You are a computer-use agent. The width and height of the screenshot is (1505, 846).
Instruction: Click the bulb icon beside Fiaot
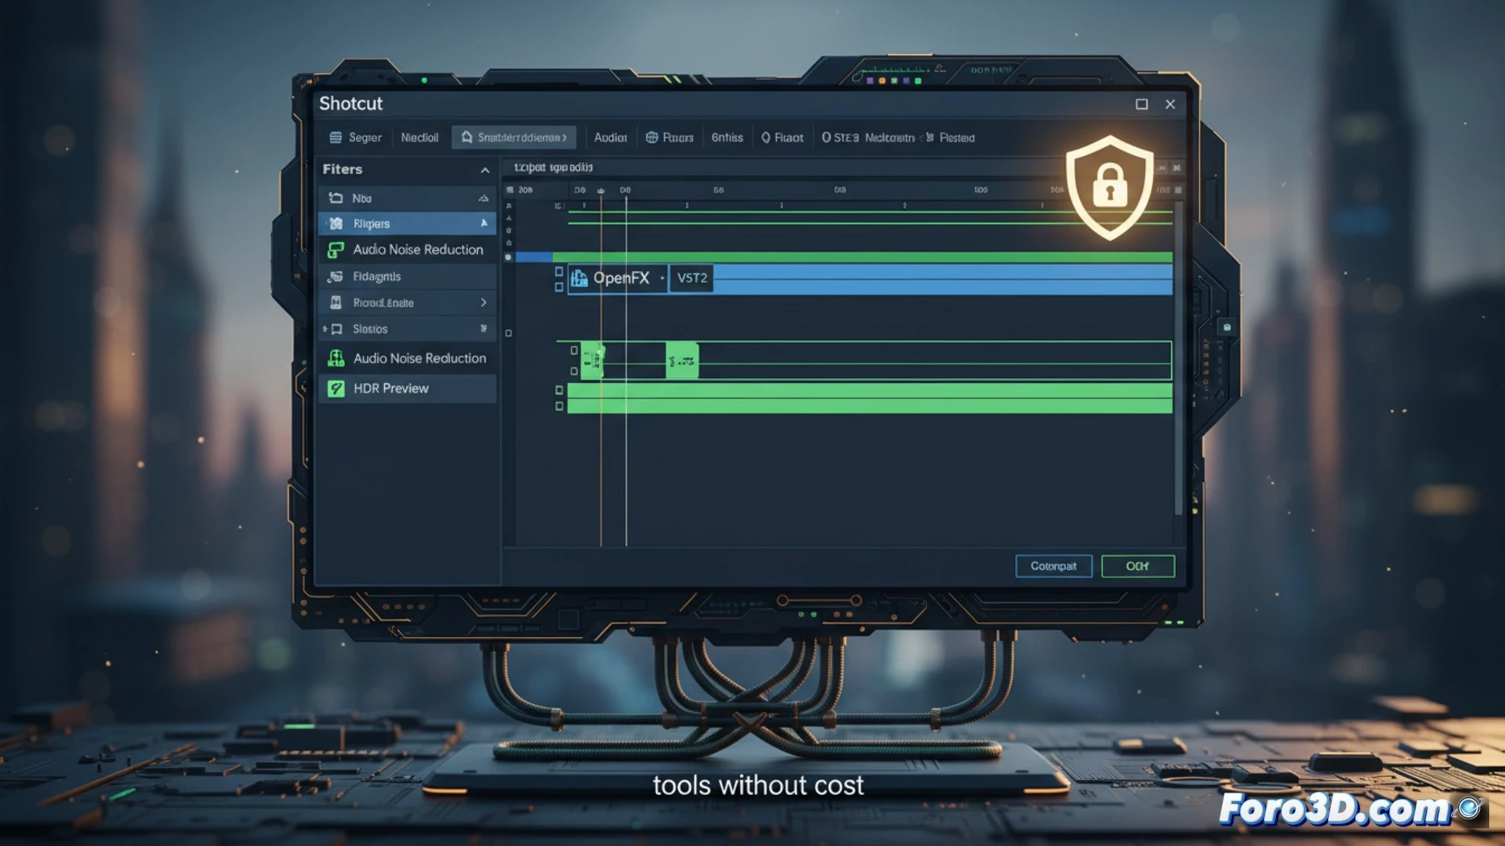766,137
